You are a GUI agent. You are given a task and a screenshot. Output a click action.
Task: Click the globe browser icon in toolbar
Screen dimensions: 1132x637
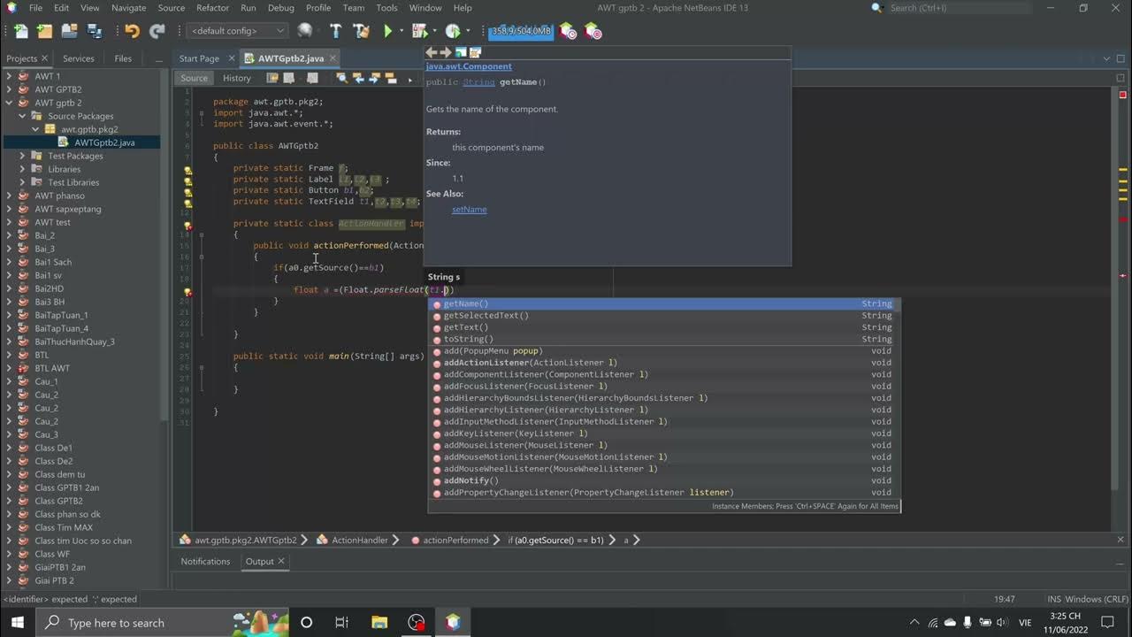click(305, 31)
